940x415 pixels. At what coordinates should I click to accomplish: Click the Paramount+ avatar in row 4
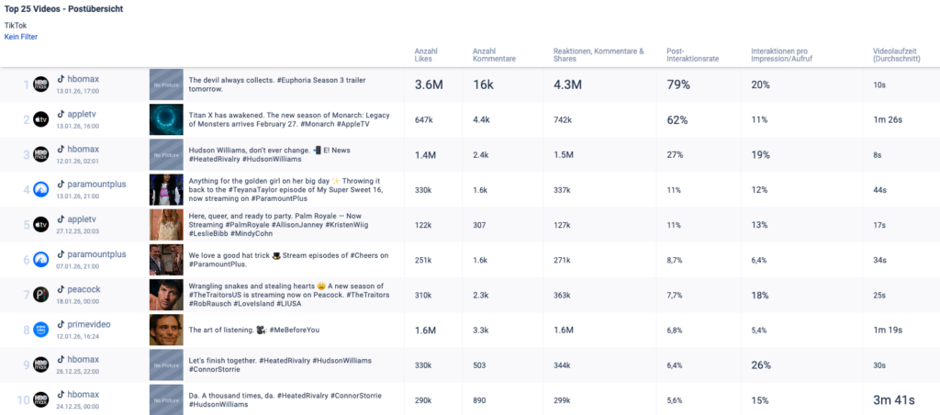click(40, 189)
